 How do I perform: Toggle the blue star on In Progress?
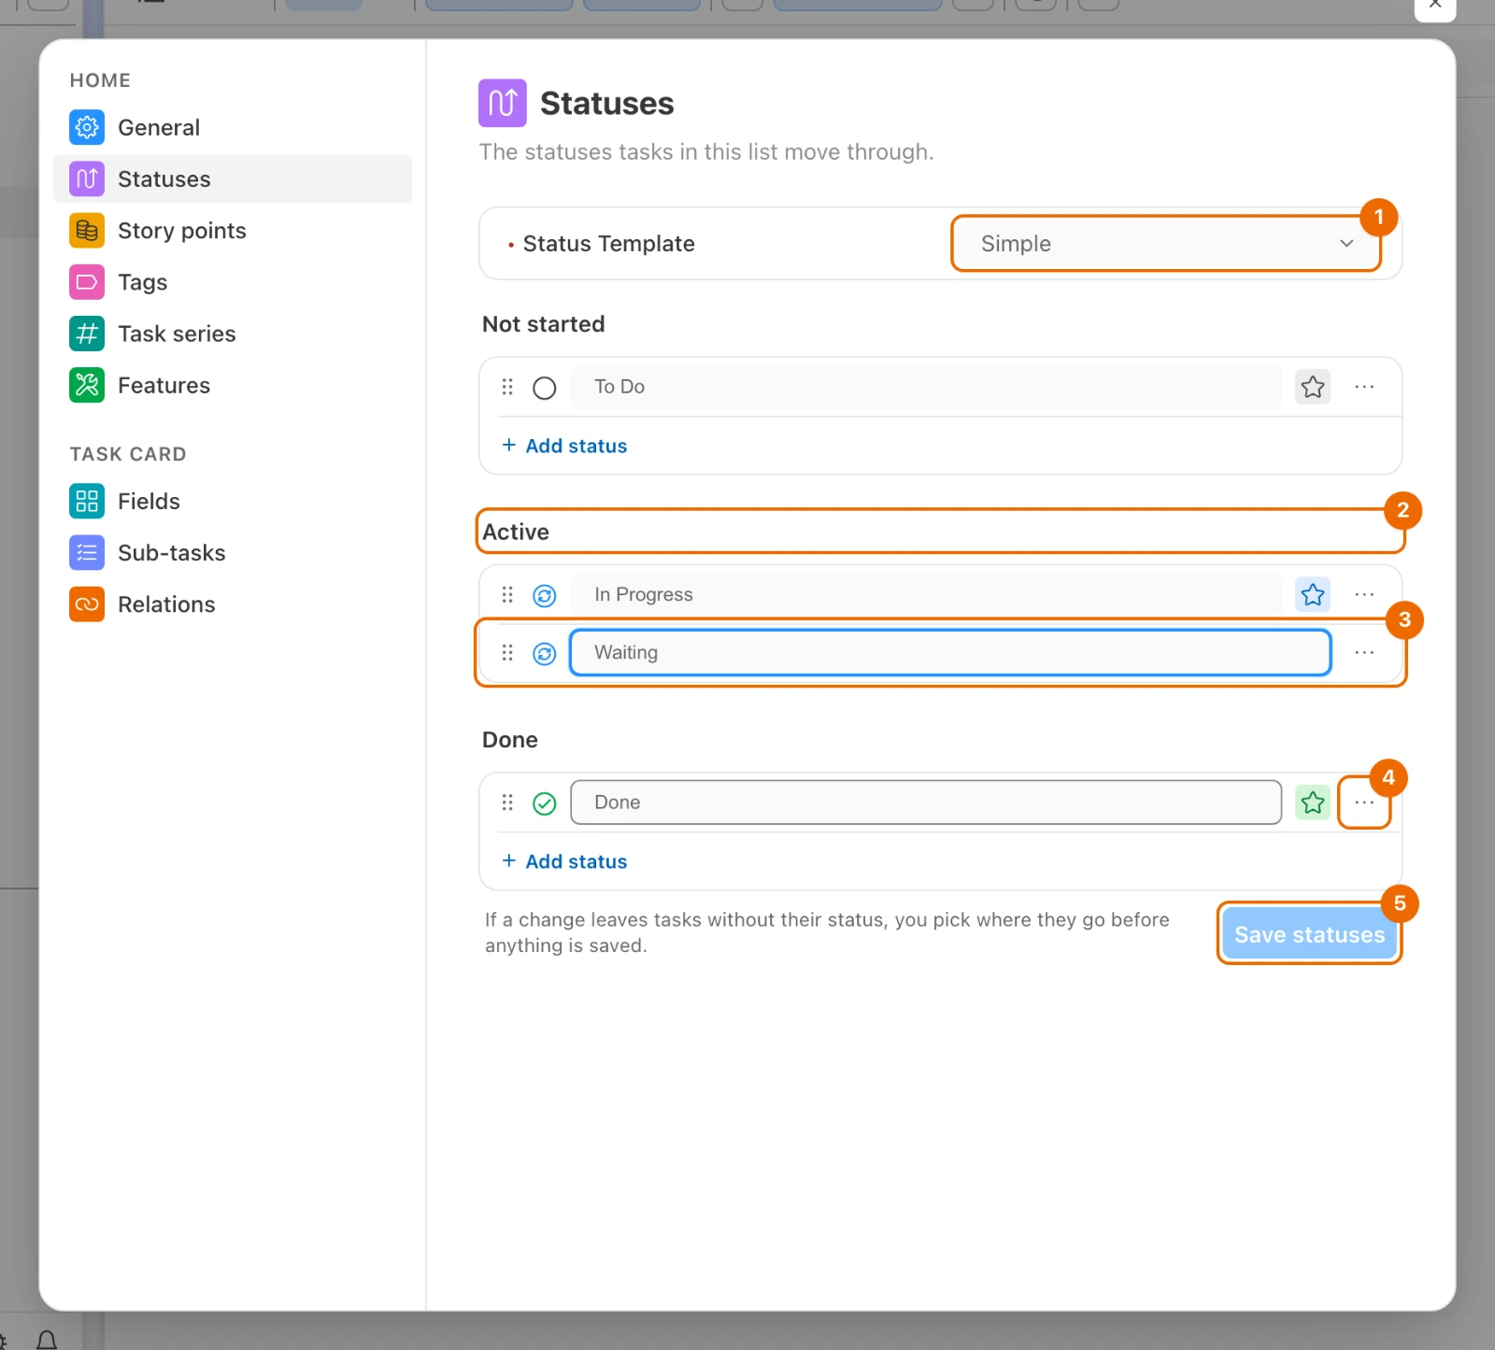[x=1313, y=594]
